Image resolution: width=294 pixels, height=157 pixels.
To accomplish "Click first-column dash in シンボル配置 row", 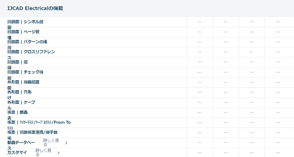I will [200, 22].
